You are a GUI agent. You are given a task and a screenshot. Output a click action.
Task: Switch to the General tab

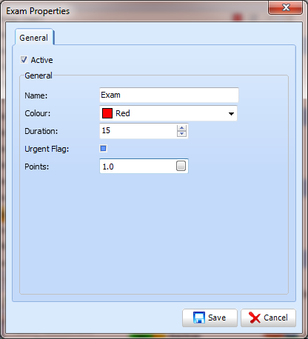pos(34,38)
